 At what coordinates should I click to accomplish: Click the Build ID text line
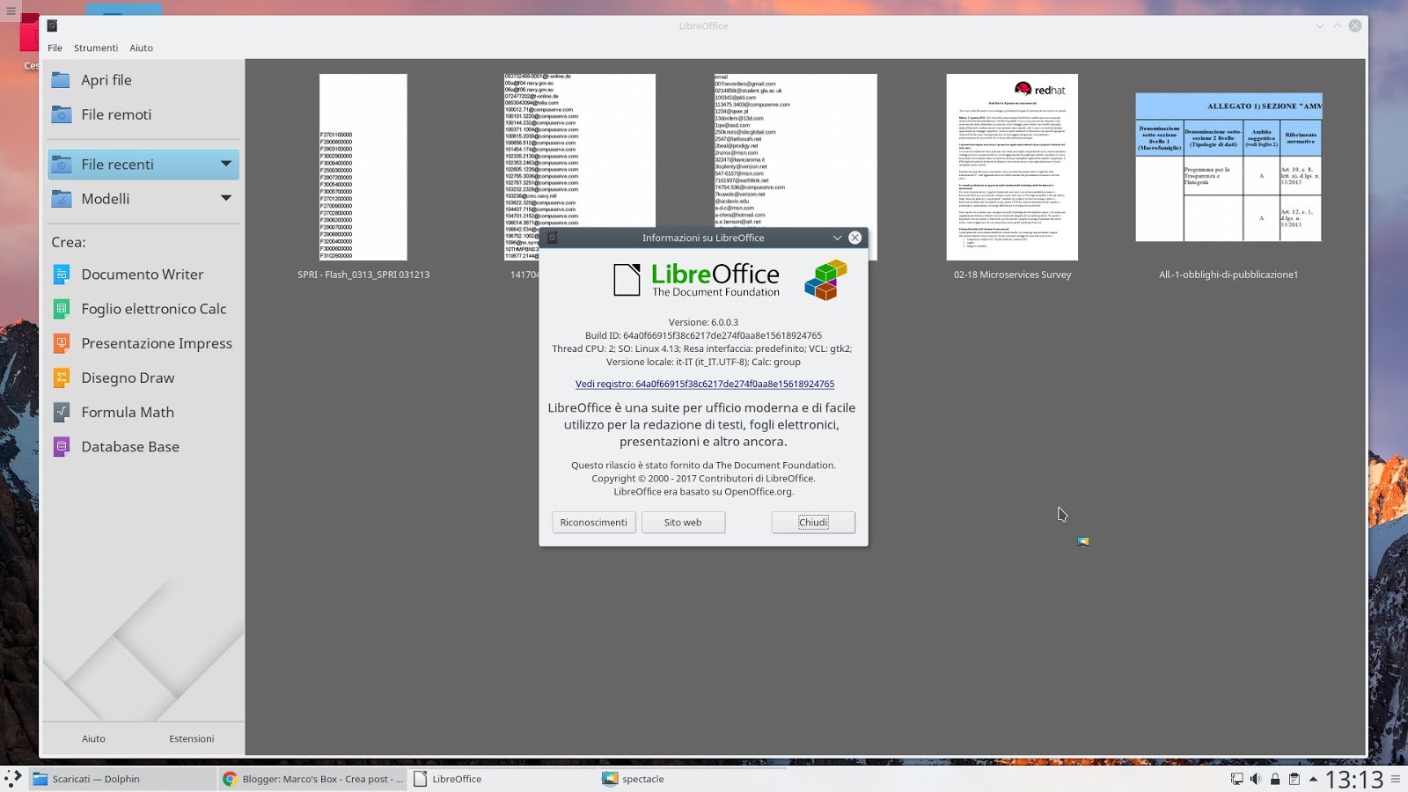click(x=703, y=335)
